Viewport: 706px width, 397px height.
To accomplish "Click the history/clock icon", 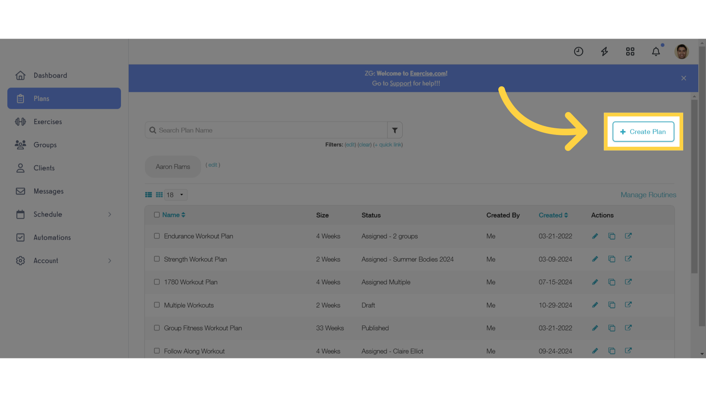I will pos(578,51).
